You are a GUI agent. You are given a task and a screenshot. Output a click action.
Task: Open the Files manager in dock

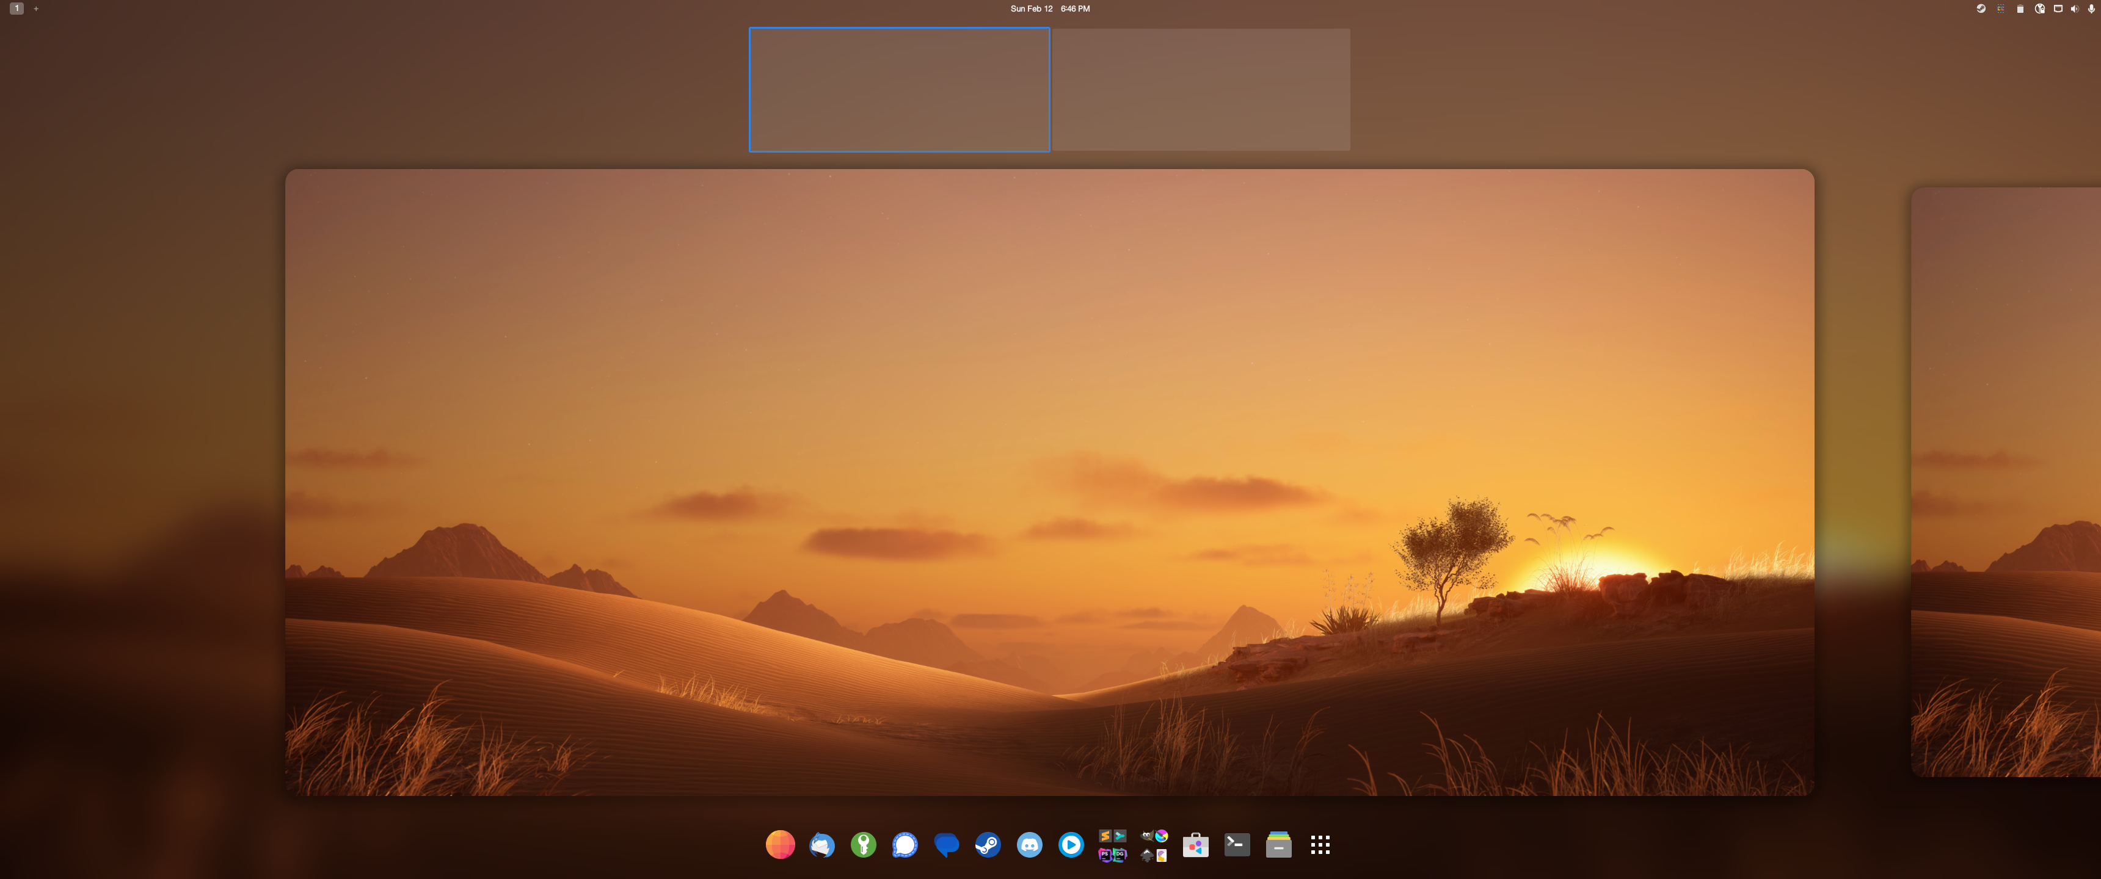pos(1278,845)
